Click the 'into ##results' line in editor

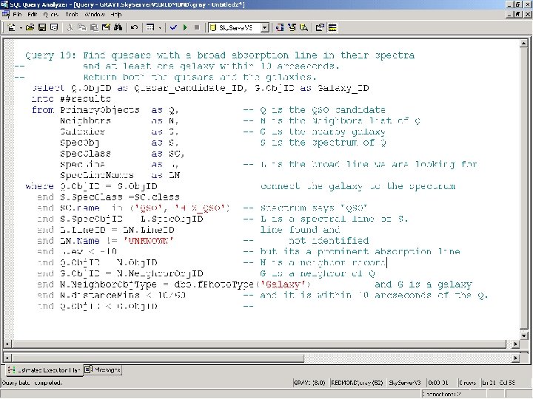pos(71,99)
